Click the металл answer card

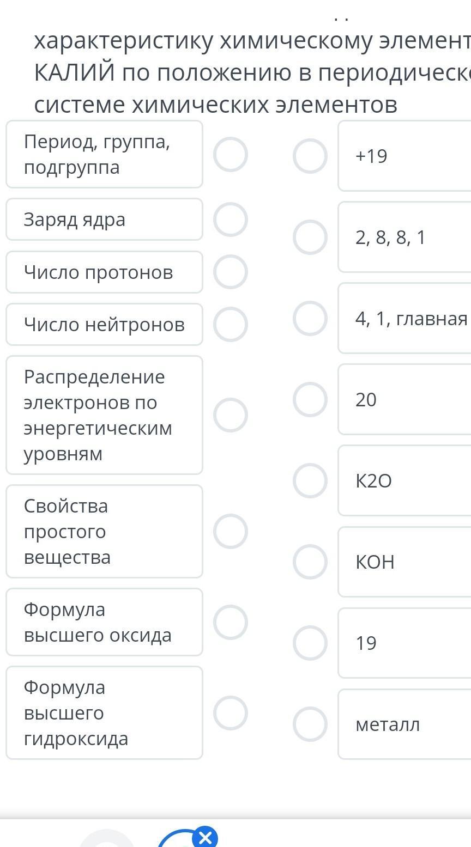404,724
